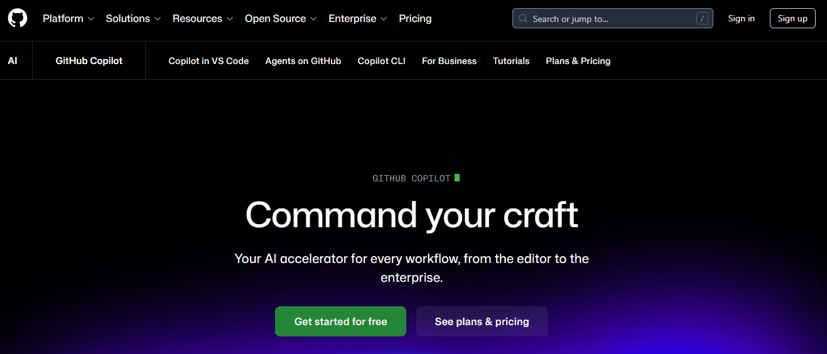Image resolution: width=827 pixels, height=354 pixels.
Task: Select the For Business tab
Action: (449, 61)
